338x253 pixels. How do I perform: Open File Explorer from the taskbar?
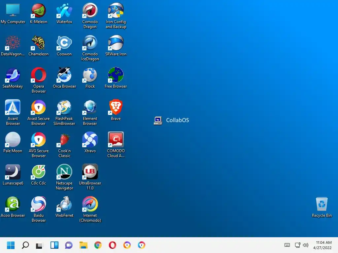84,245
